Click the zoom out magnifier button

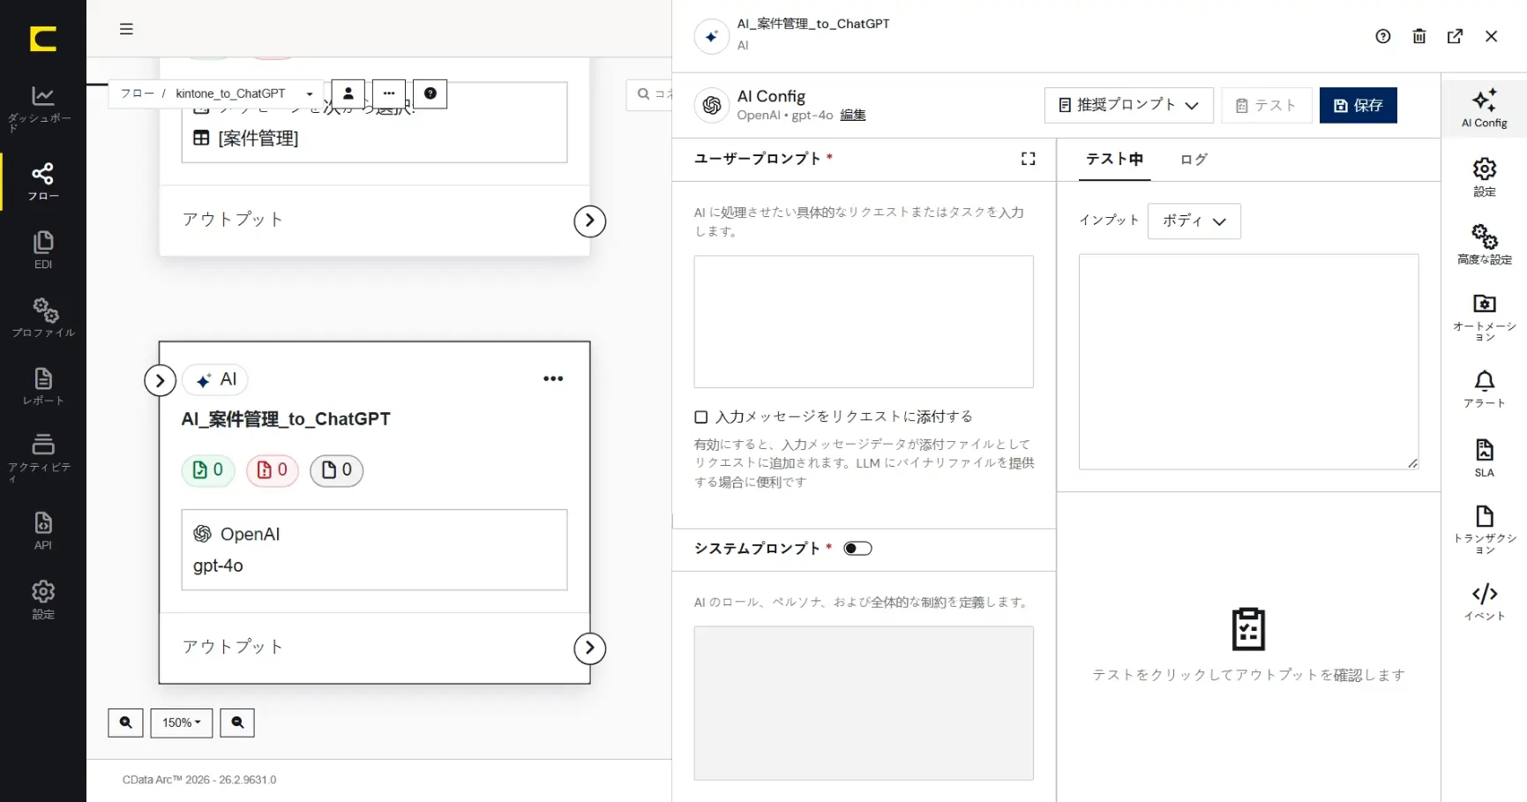click(237, 723)
